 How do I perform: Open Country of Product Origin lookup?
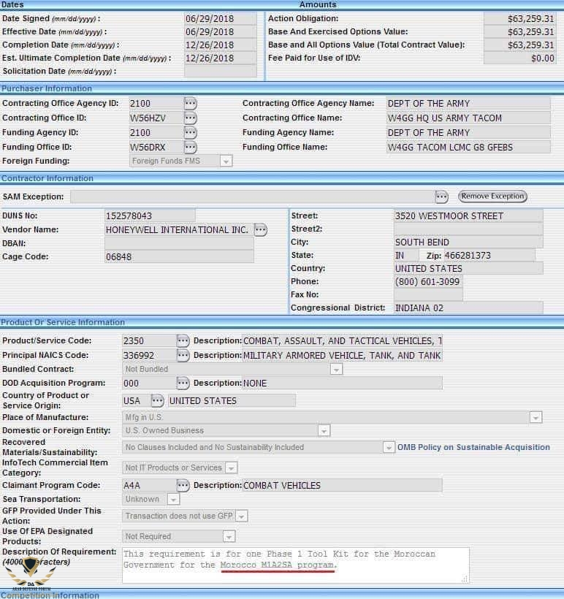[158, 400]
